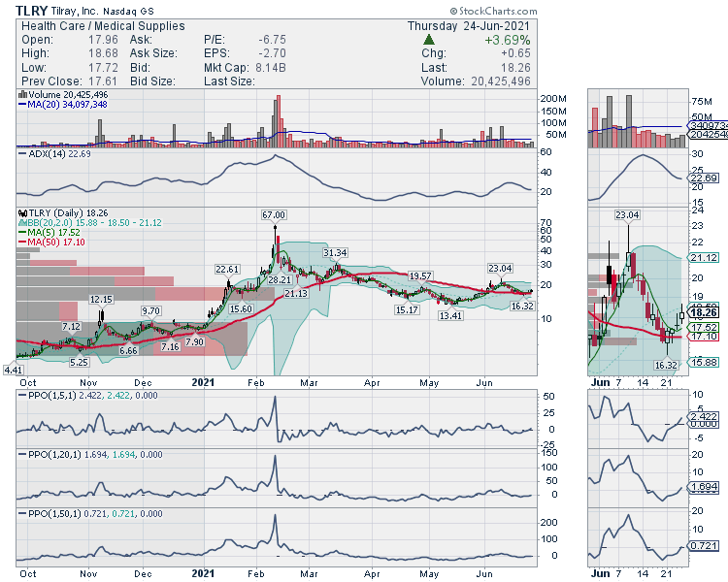The image size is (728, 582).
Task: Click the MA(5) 17.52 legend
Action: coord(50,233)
